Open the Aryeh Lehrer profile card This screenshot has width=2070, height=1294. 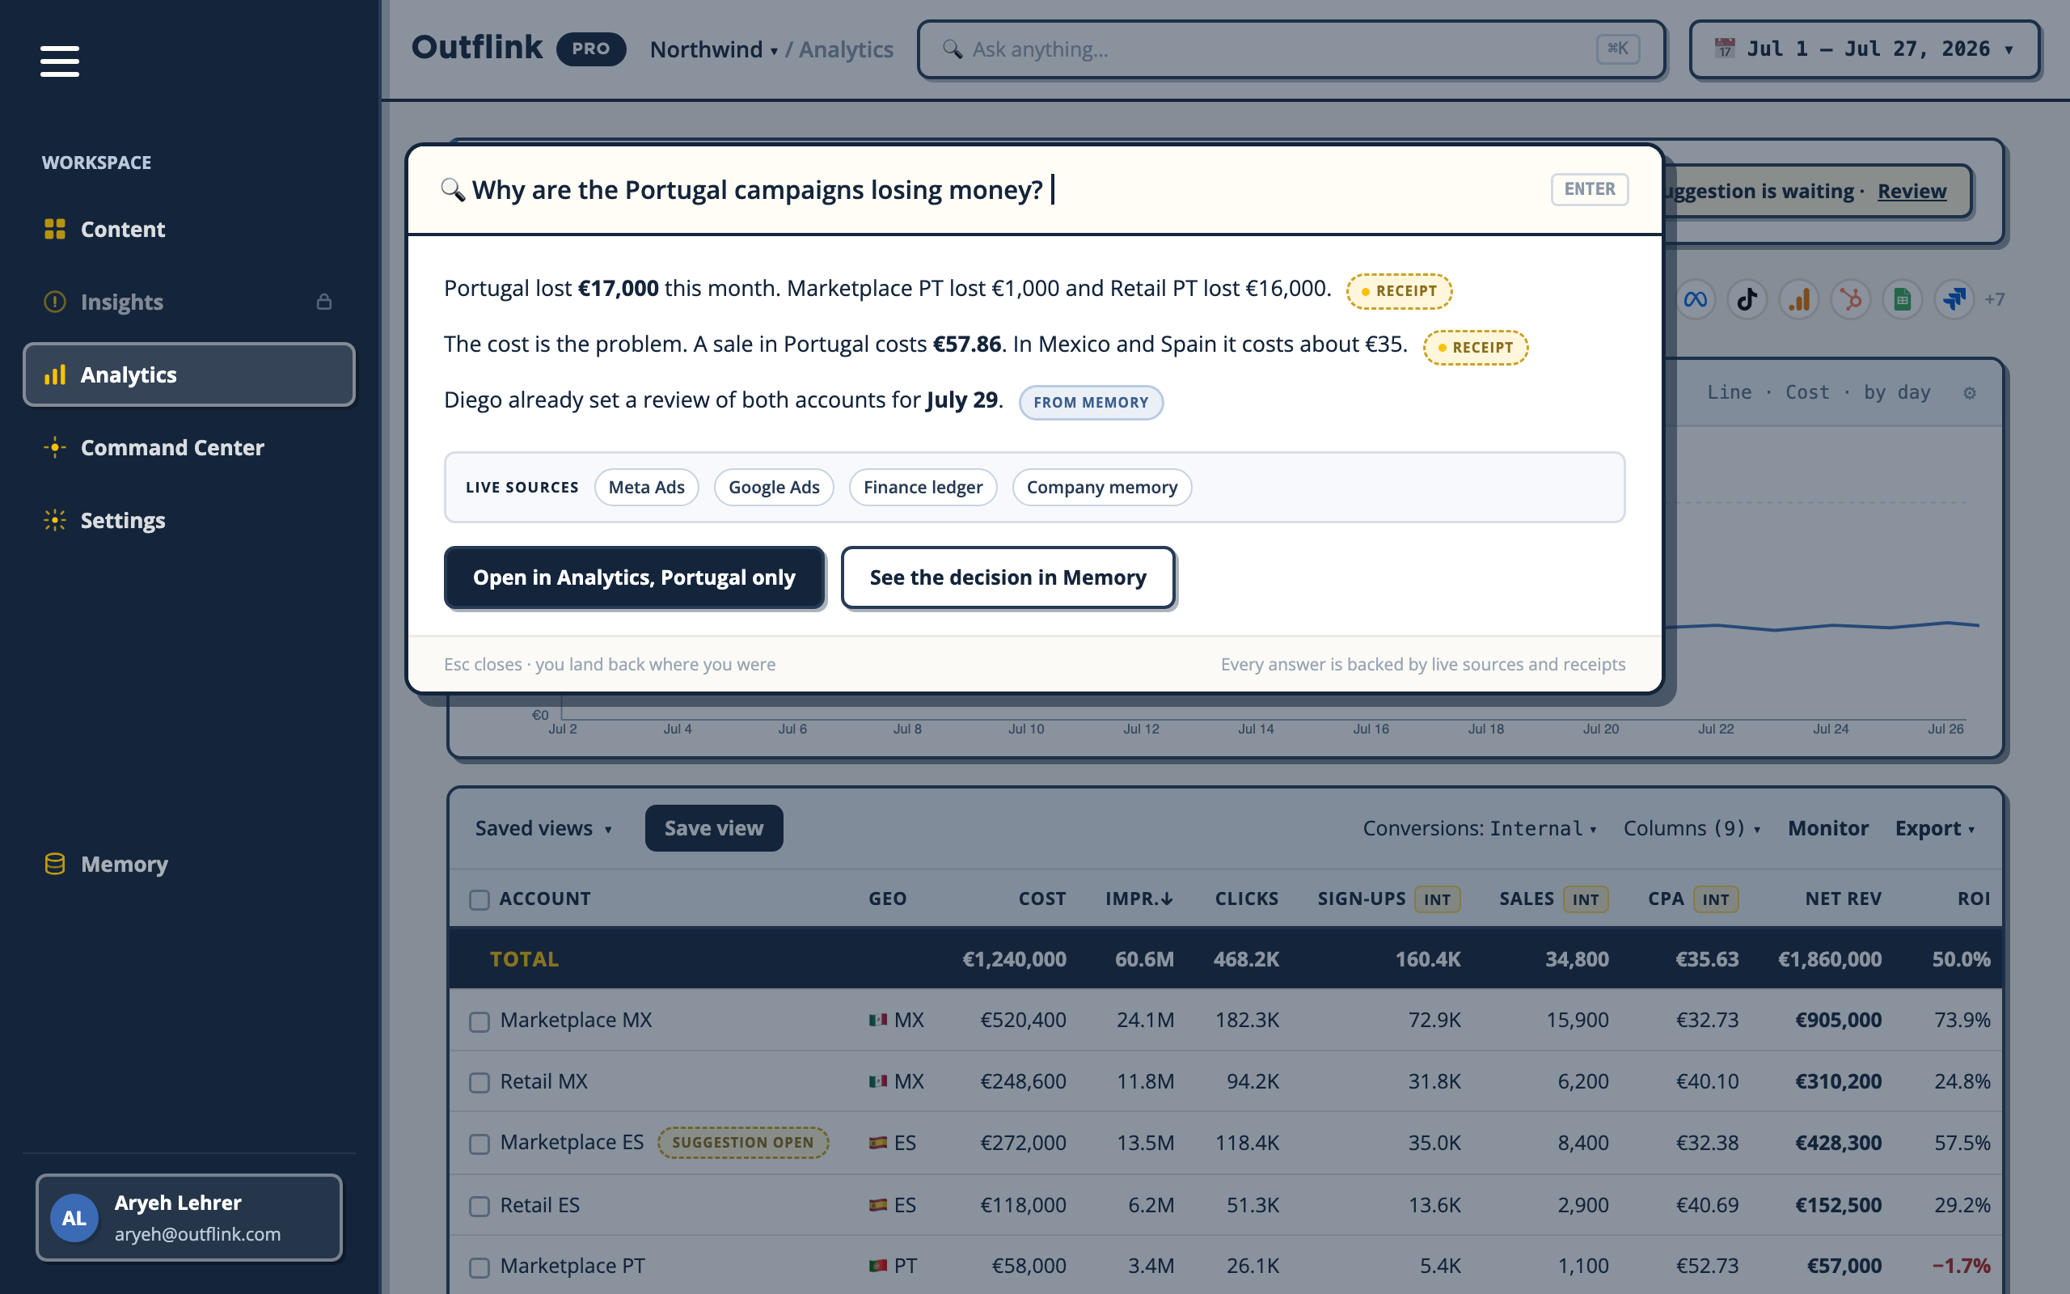(x=189, y=1218)
